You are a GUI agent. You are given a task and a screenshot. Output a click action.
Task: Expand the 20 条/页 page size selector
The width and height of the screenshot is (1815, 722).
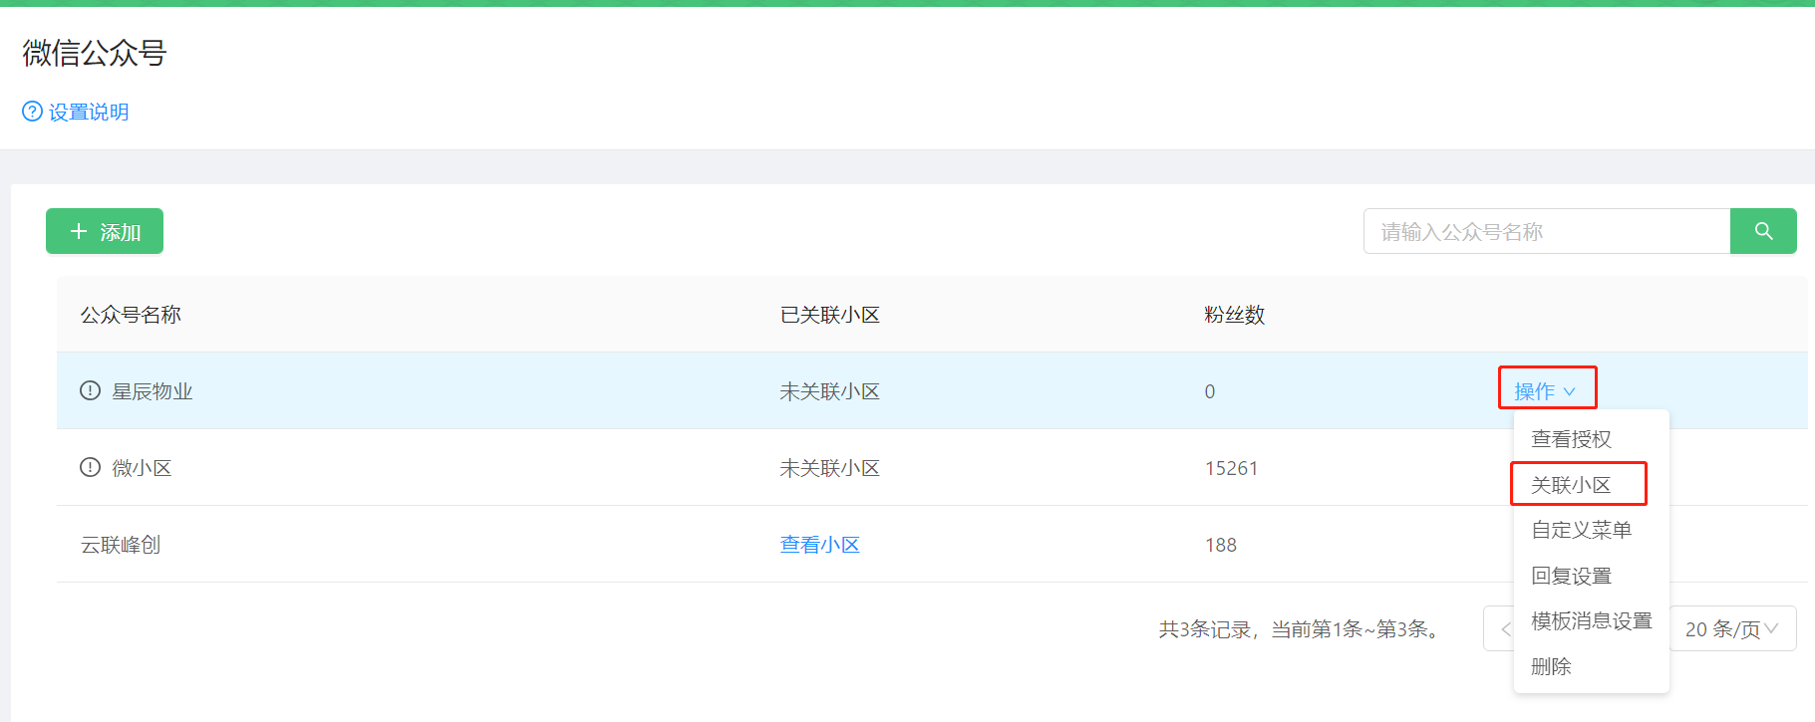click(x=1732, y=629)
